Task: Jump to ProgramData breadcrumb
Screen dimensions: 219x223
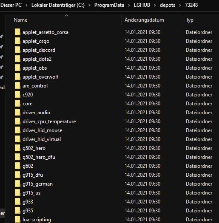Action: [x=109, y=5]
